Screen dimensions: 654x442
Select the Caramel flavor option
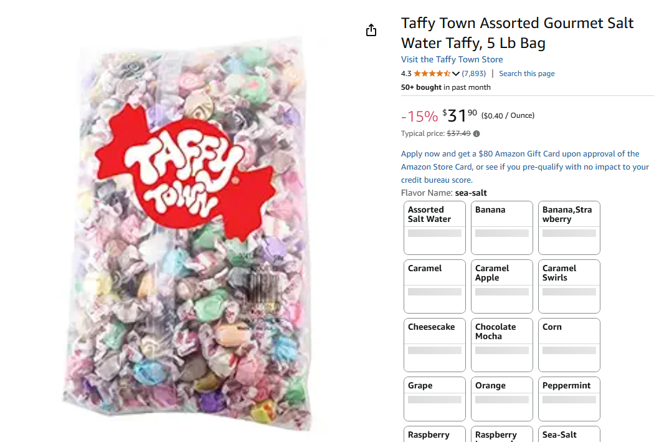coord(435,286)
